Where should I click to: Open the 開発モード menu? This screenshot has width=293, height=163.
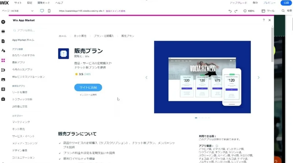[44, 3]
